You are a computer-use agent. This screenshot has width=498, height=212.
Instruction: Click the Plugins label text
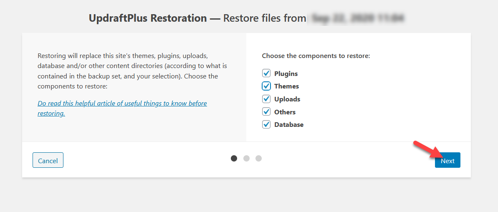286,73
